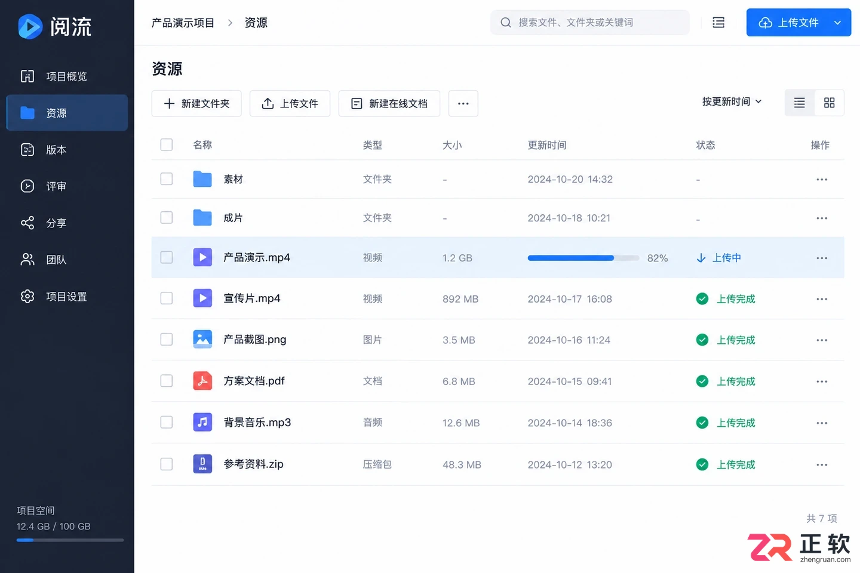Select the checkbox for 产品演示.mp4
This screenshot has width=860, height=573.
(x=167, y=257)
